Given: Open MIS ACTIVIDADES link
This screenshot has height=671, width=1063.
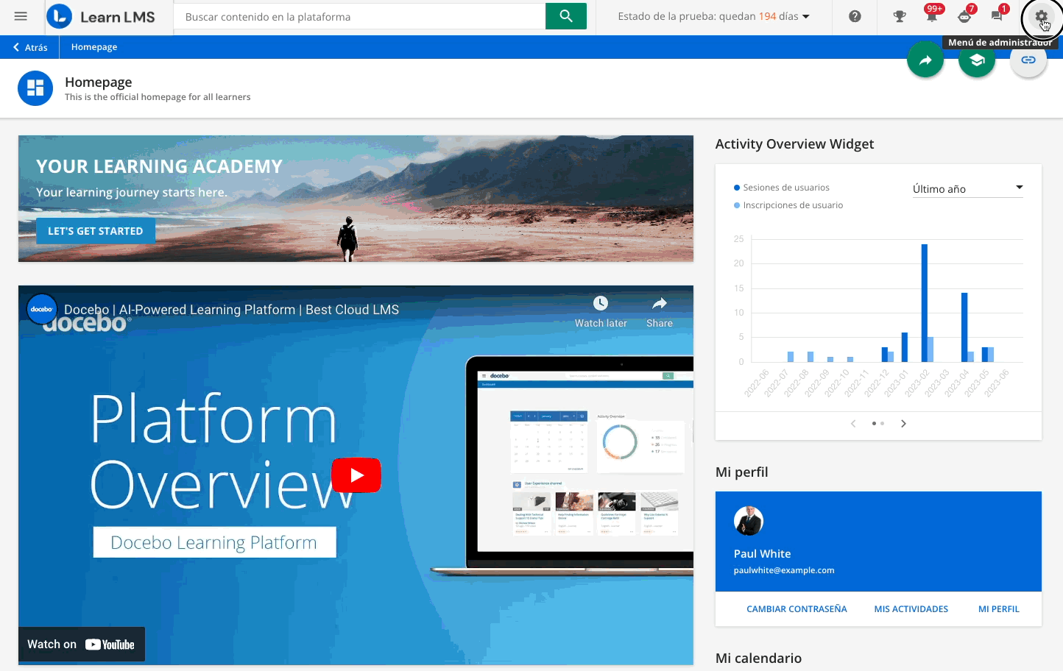Looking at the screenshot, I should 911,609.
